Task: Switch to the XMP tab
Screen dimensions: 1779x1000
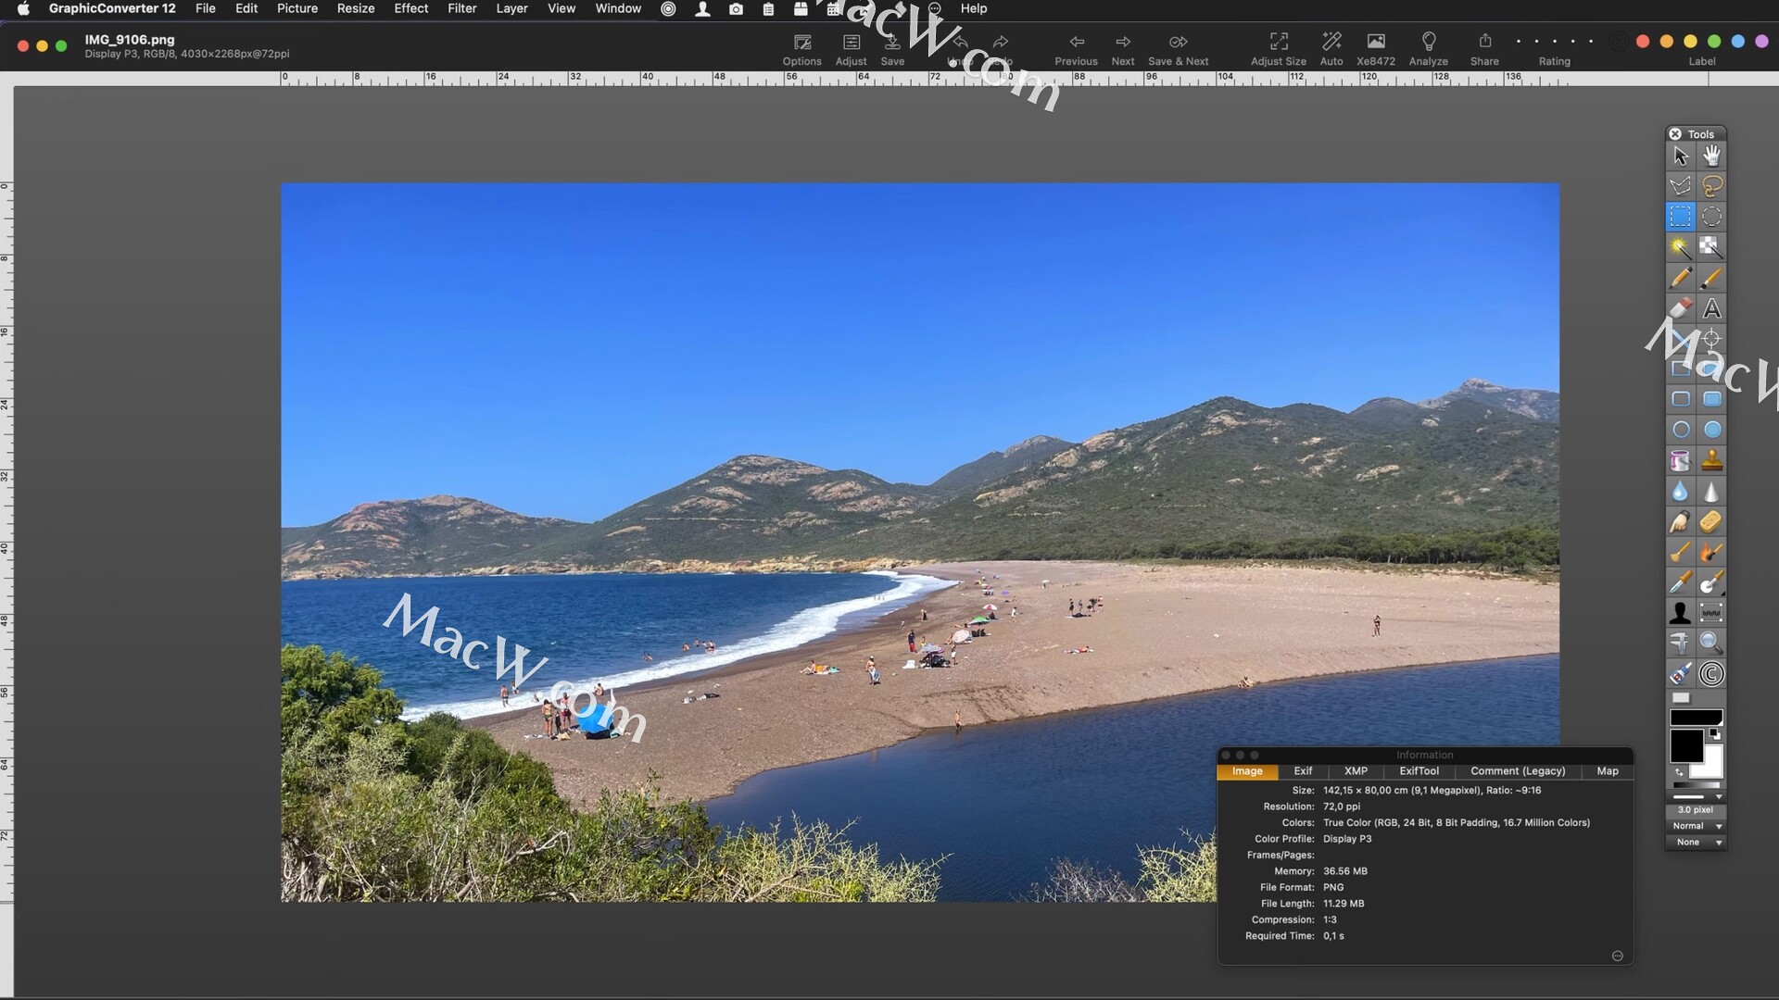Action: pos(1356,771)
